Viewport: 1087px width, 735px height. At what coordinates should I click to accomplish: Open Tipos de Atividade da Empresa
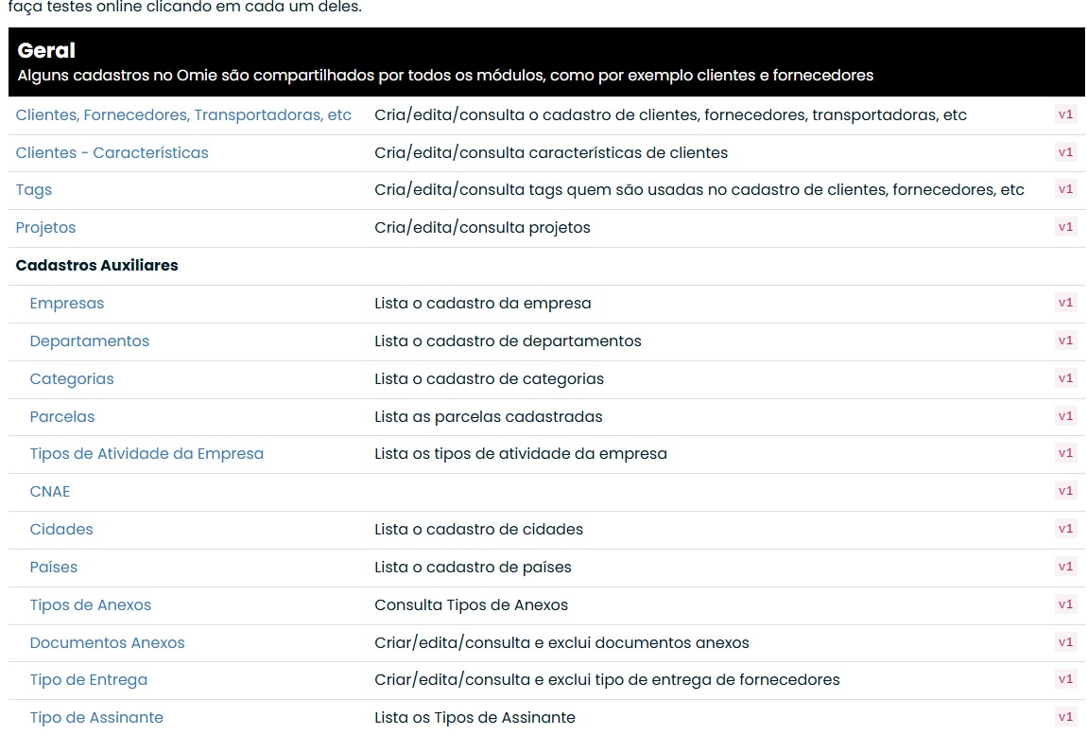tap(147, 454)
